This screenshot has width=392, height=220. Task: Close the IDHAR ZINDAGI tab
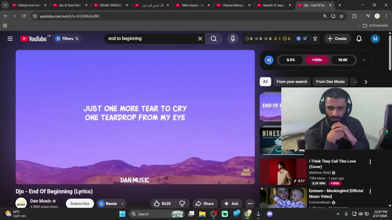[x=127, y=5]
